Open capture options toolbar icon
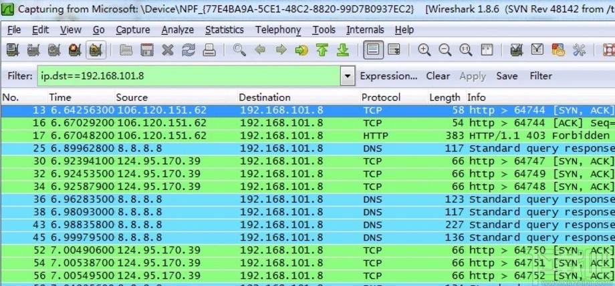615x286 pixels. tap(33, 50)
